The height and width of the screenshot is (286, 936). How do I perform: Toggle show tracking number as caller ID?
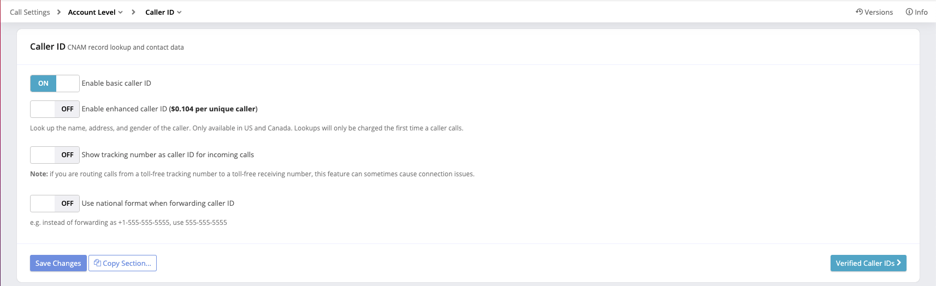click(x=55, y=155)
